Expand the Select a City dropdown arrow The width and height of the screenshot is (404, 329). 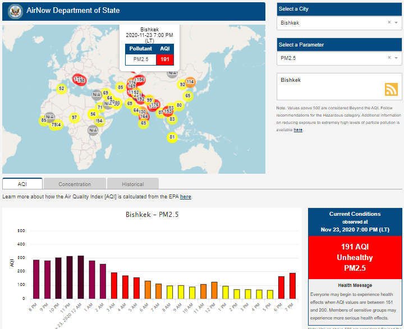click(396, 23)
